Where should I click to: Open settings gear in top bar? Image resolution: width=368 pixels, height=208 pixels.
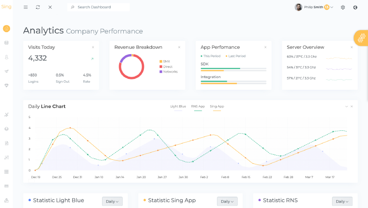click(x=343, y=7)
